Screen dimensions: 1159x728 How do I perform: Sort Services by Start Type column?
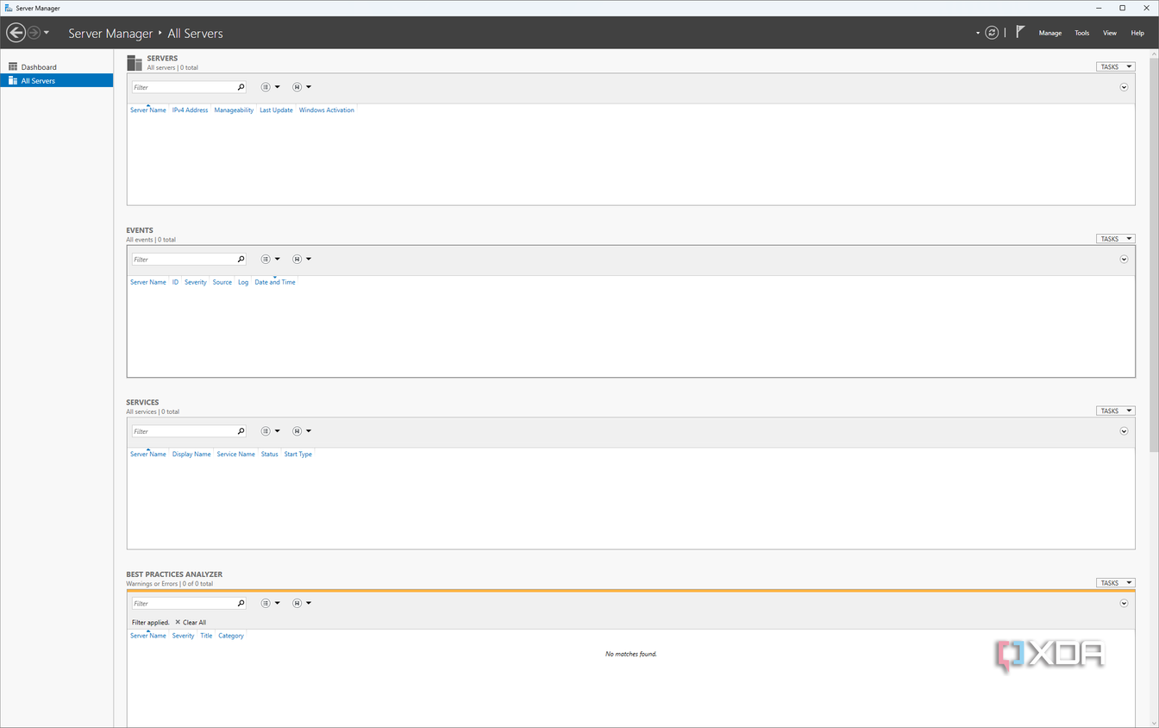[298, 454]
